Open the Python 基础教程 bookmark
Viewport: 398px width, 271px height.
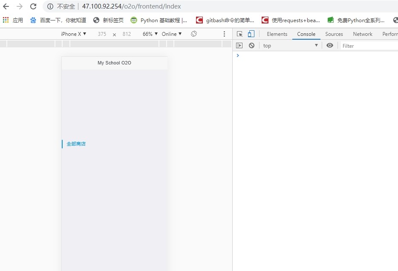tap(159, 20)
